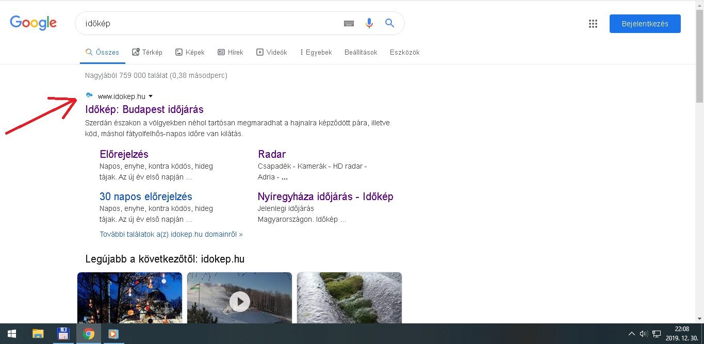Viewport: 704px width, 344px height.
Task: Open Nyíregyháza időjárás - Időkép link
Action: coord(325,196)
